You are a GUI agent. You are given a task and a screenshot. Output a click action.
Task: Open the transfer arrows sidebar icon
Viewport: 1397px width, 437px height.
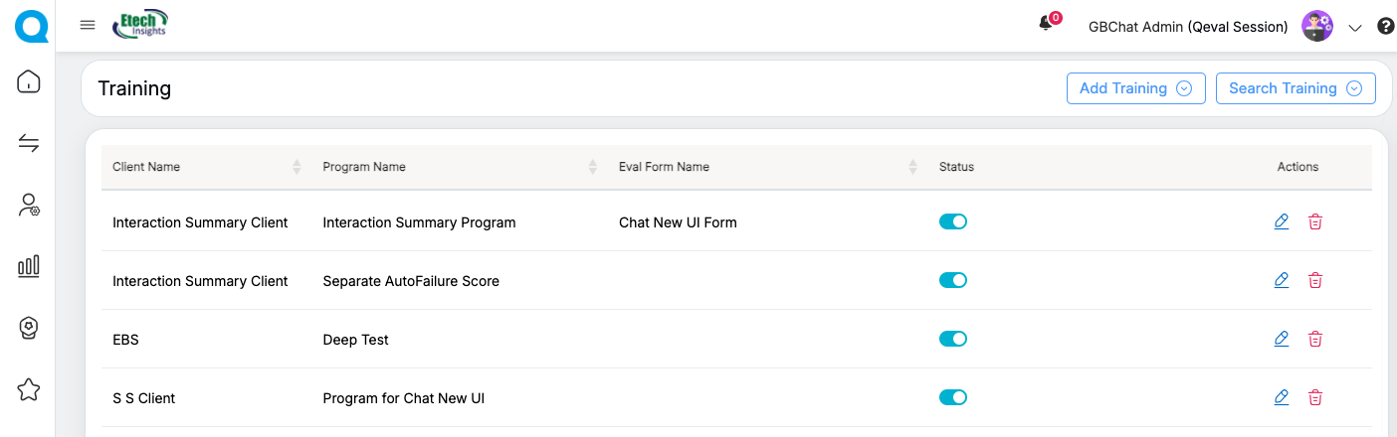(x=29, y=144)
